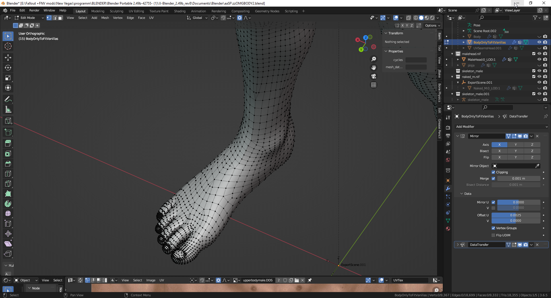
Task: Click the zoom viewport magnifier icon
Action: pyautogui.click(x=374, y=59)
